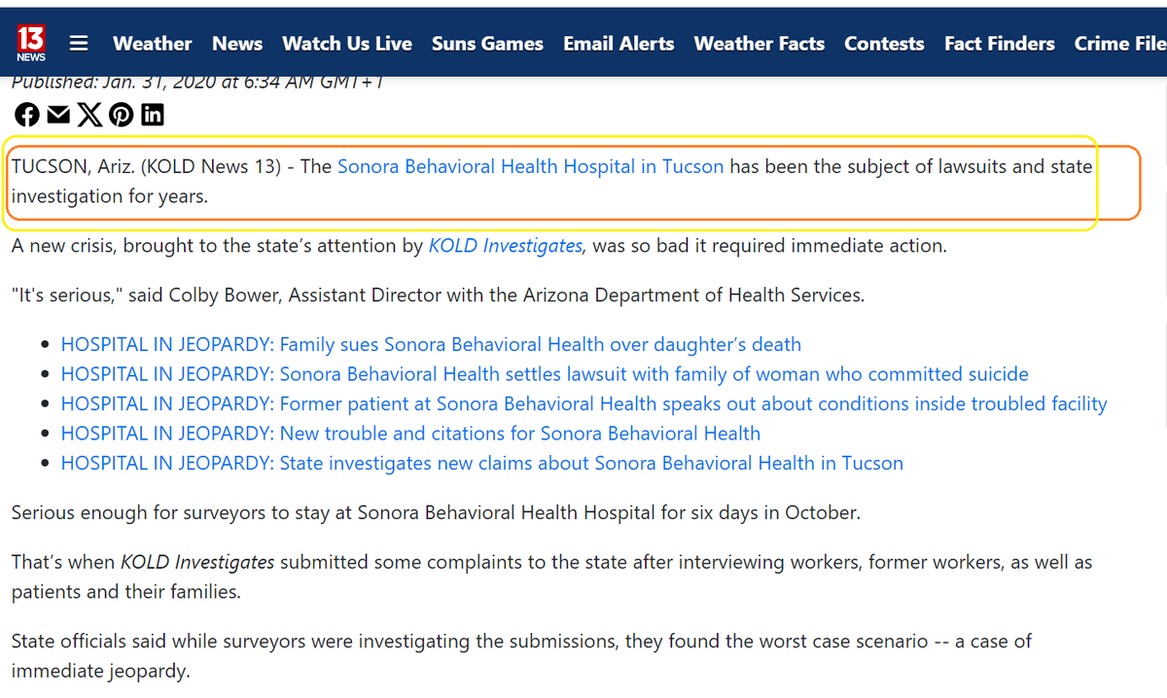
Task: Click the 'A new crisis' paragraph text
Action: (478, 246)
